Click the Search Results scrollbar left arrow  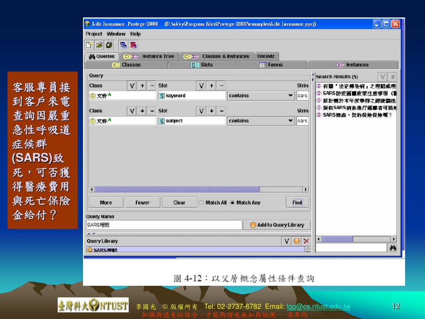click(319, 239)
